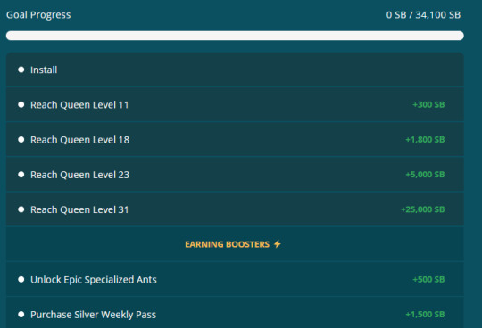Select Reach Queen Level 18 goal

pos(235,140)
